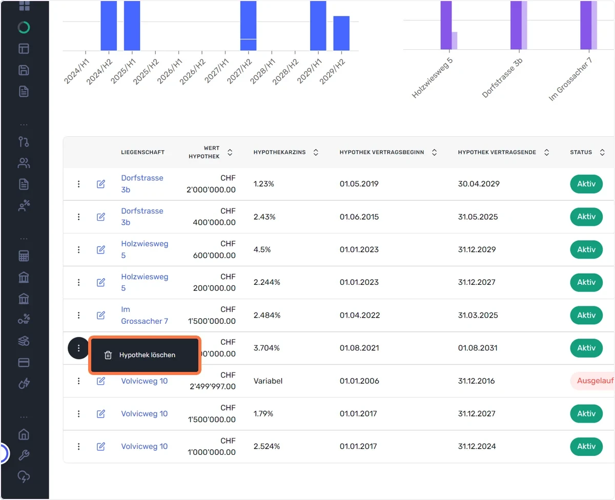
Task: Click the CHF 2'499'997.00 mortgage value
Action: tap(212, 381)
